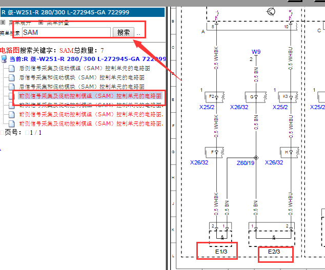This screenshot has height=270, width=325.
Task: Click the module label A
Action: (203, 32)
